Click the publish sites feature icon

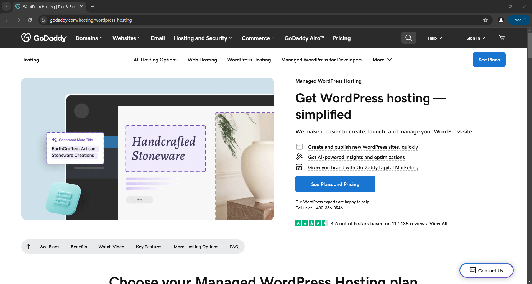pyautogui.click(x=299, y=146)
